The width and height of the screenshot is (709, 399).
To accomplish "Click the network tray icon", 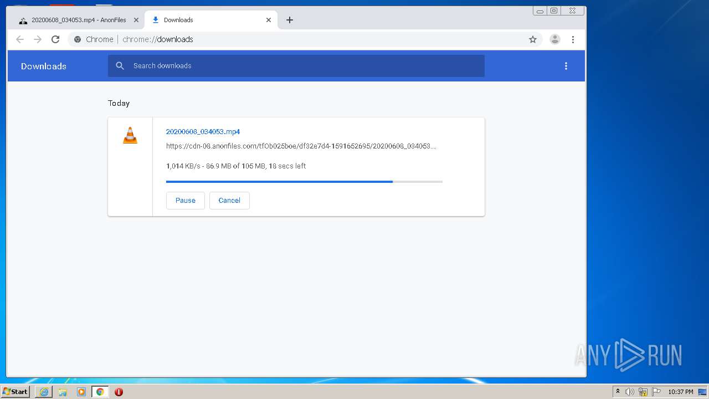I will (x=643, y=392).
